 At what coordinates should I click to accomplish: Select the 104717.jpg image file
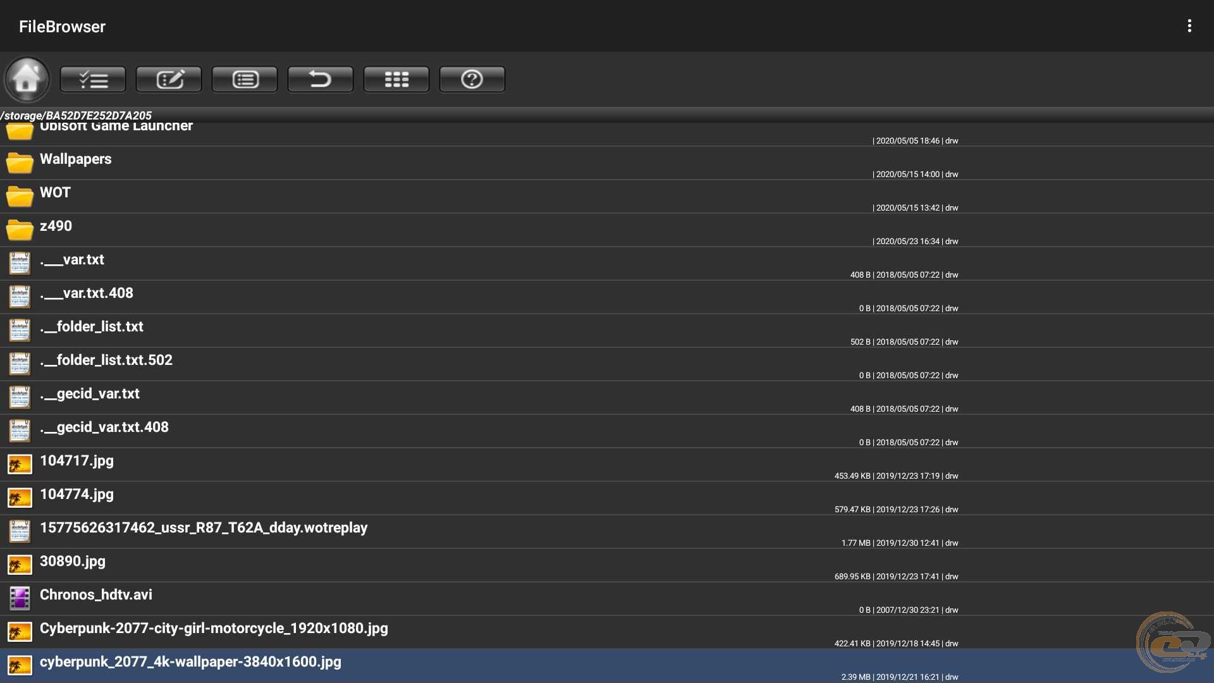(x=77, y=461)
